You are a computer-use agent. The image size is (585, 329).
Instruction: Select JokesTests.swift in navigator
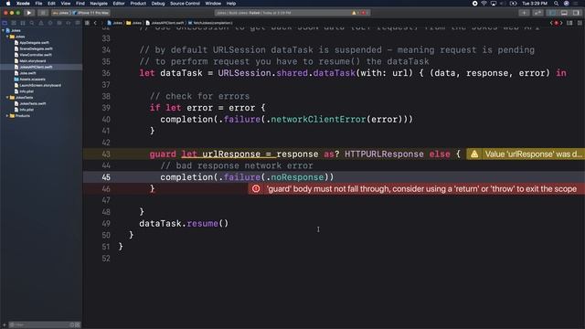tap(33, 103)
